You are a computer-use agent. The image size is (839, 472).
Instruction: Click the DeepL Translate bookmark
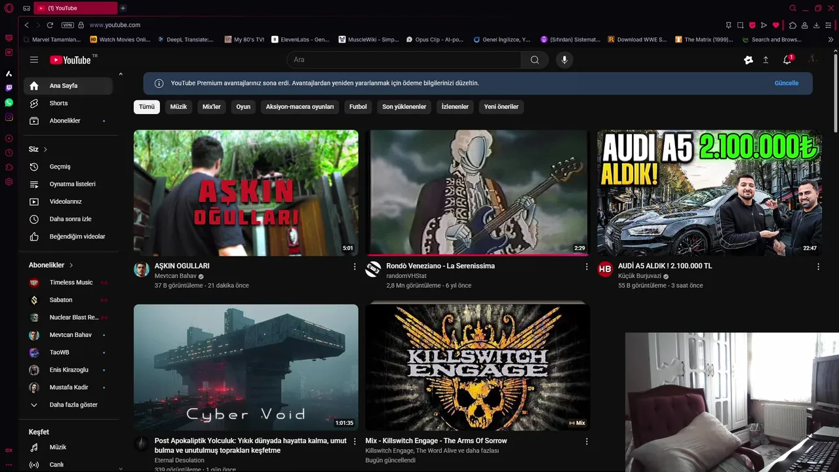[x=185, y=39]
